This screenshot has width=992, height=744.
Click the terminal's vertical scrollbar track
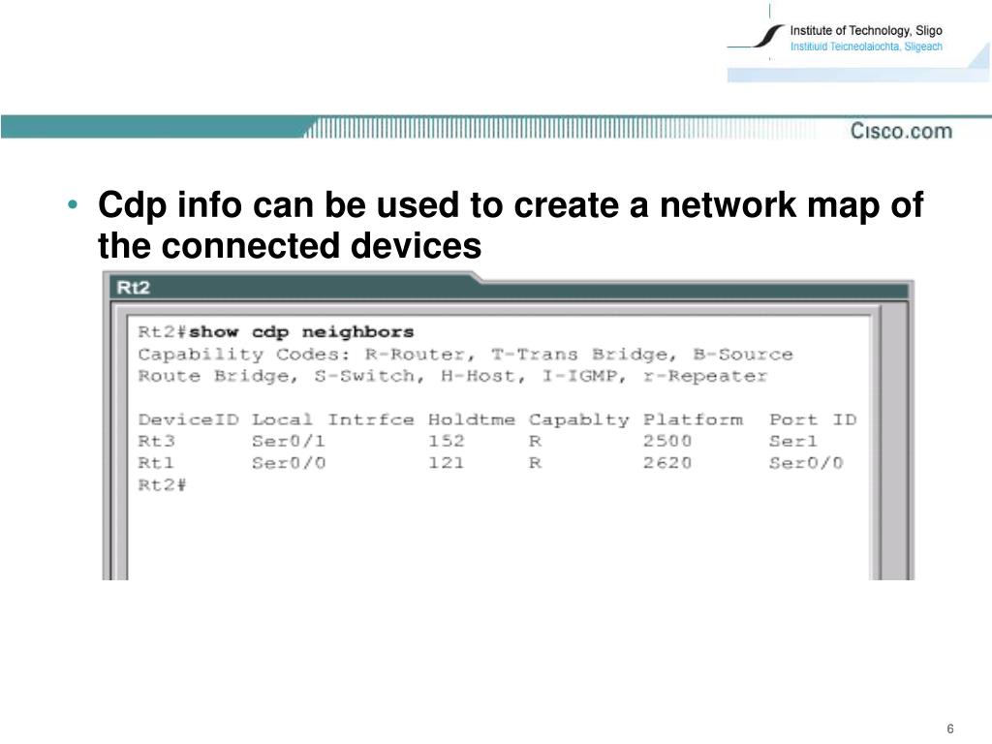893,443
